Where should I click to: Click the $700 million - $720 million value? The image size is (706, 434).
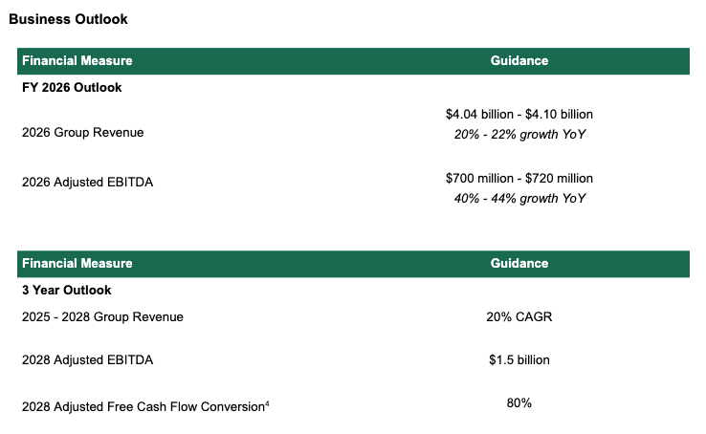519,179
